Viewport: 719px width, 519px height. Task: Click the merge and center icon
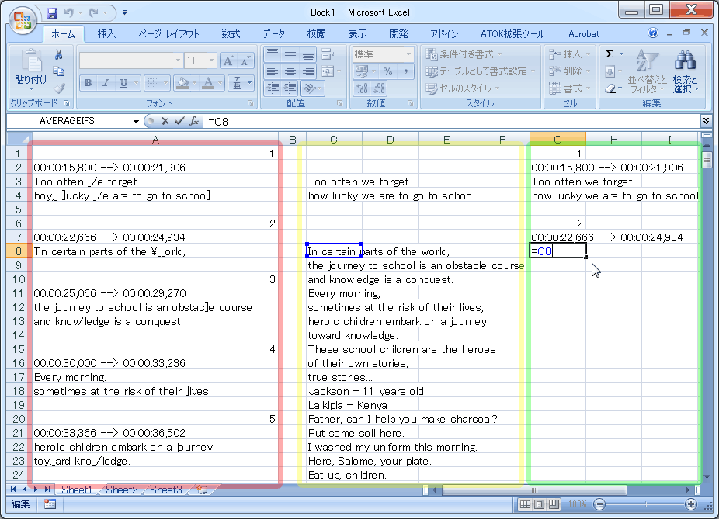point(328,71)
